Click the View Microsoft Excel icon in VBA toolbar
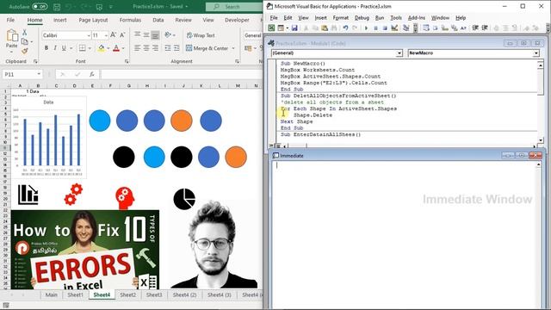The height and width of the screenshot is (310, 551). (271, 28)
